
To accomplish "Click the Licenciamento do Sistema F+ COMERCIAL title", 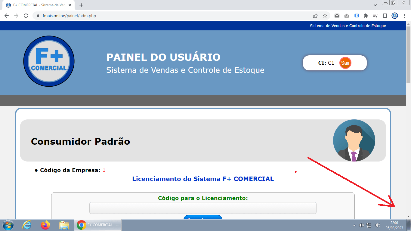I will tap(203, 179).
